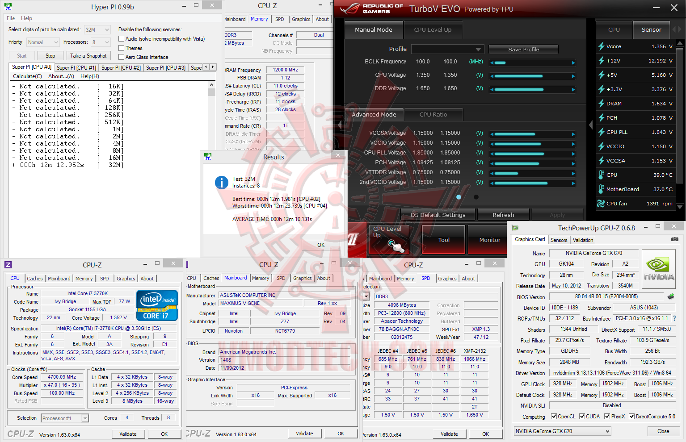The height and width of the screenshot is (442, 686).
Task: Click the Results dialog title icon
Action: tap(208, 157)
